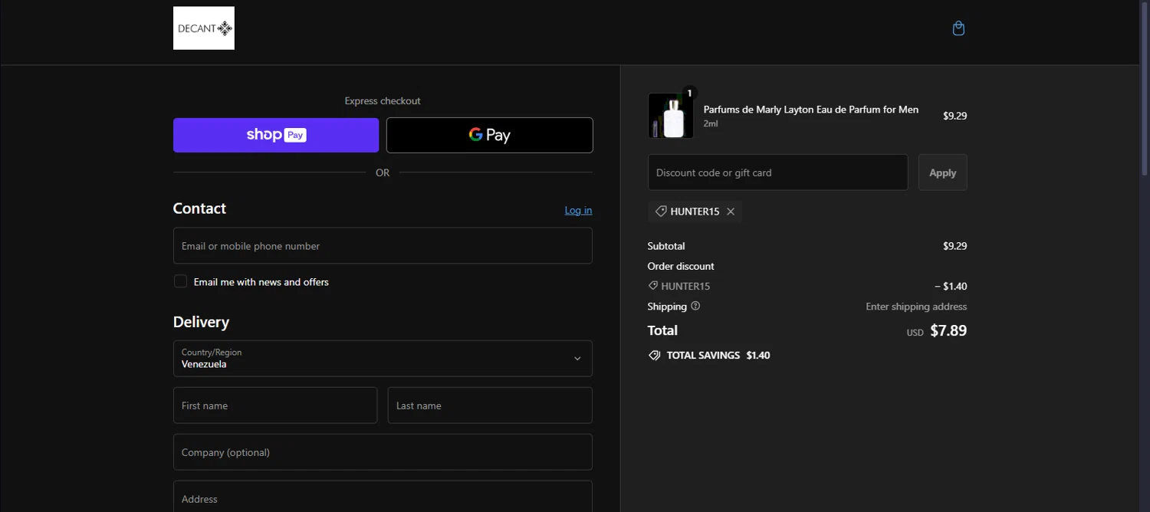Click the Subtotal label
The width and height of the screenshot is (1150, 512).
[x=666, y=246]
